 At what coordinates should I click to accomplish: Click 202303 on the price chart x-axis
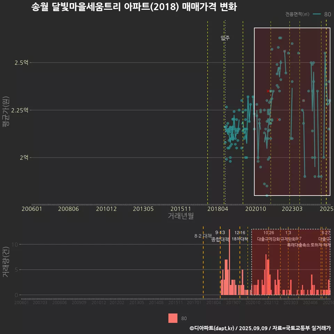pos(292,209)
